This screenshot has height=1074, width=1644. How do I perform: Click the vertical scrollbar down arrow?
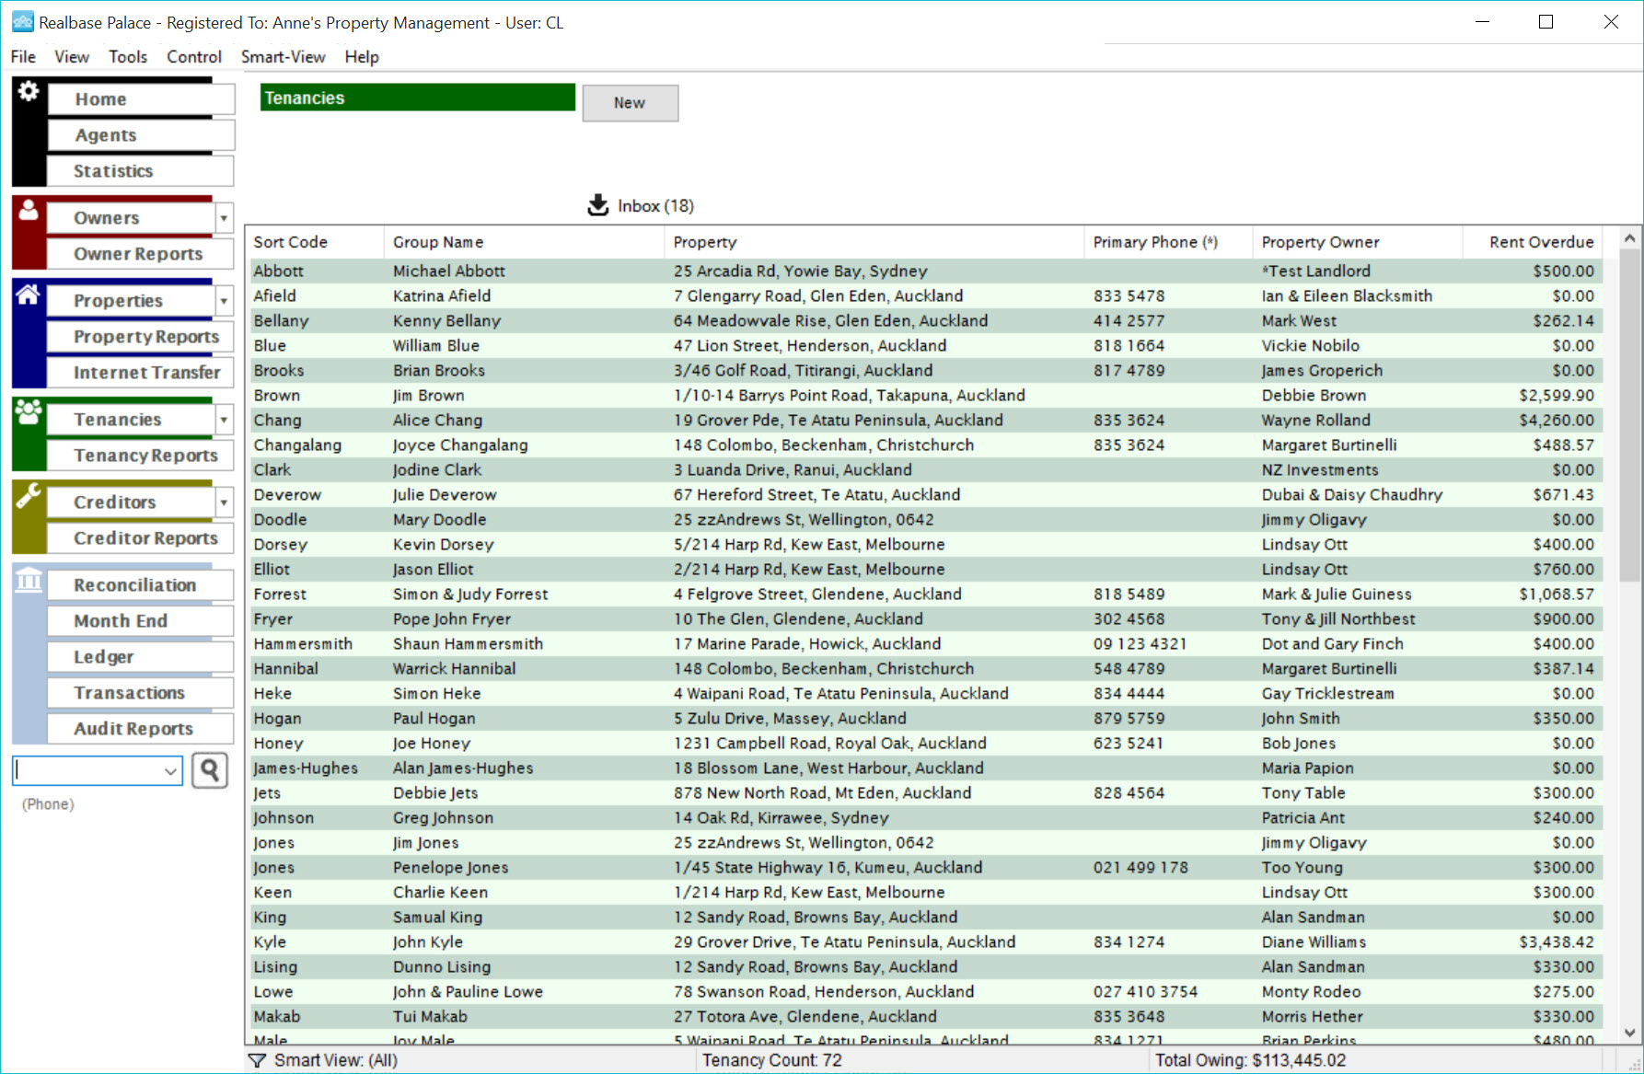(x=1629, y=1033)
